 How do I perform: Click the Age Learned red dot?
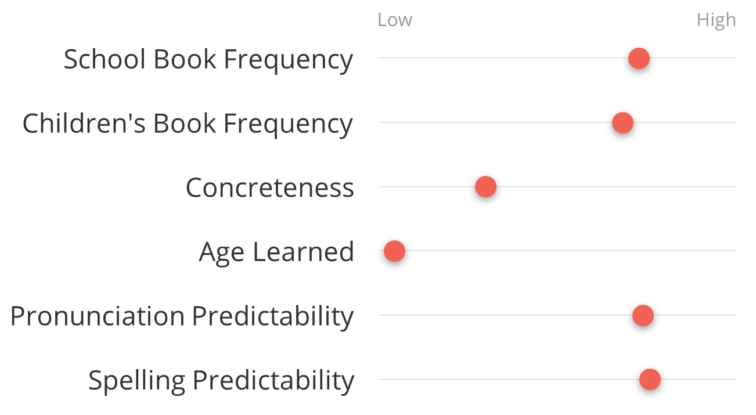click(x=394, y=251)
